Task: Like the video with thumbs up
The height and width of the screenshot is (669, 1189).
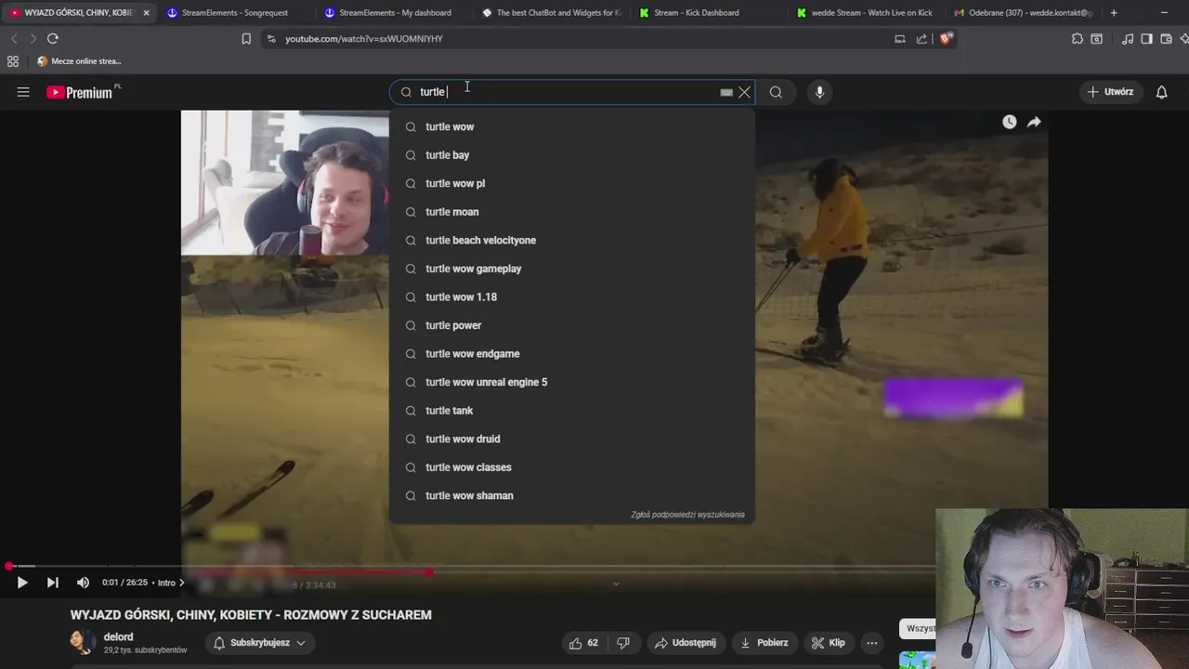Action: click(x=583, y=643)
